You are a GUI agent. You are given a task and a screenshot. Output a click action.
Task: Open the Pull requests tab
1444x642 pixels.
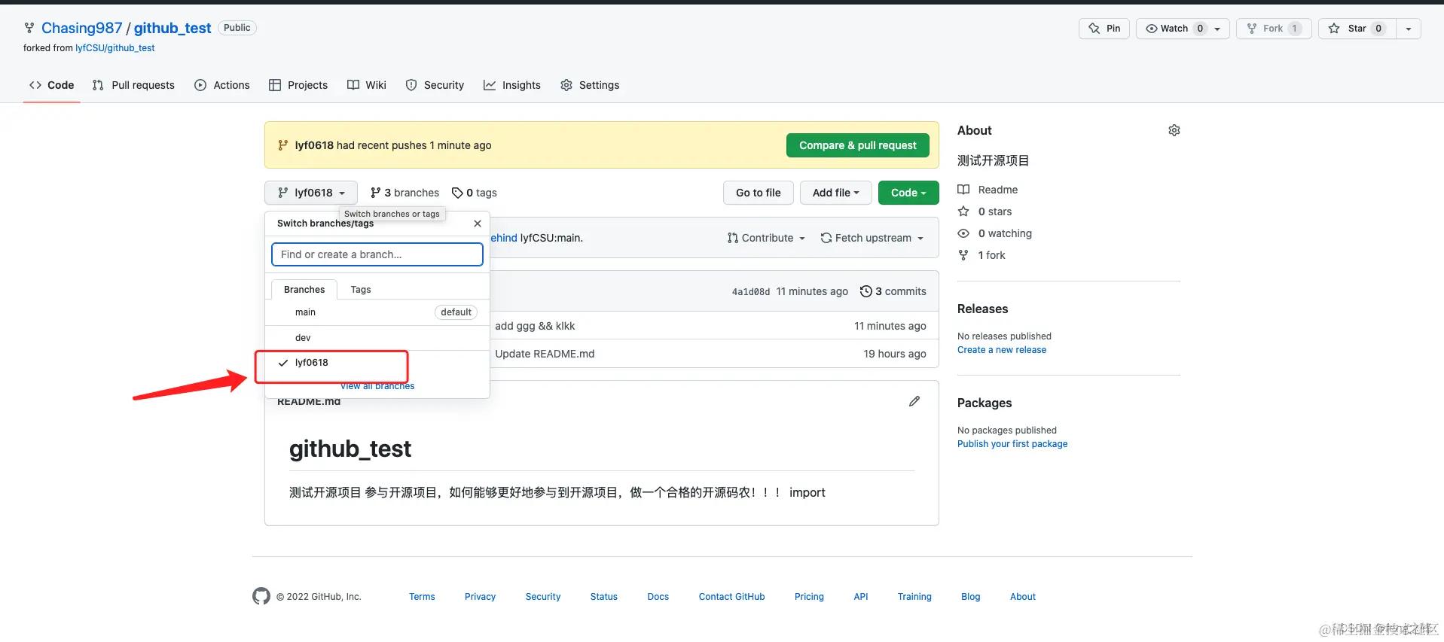[x=133, y=85]
